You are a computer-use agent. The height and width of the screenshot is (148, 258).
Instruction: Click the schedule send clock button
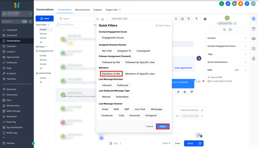click(x=200, y=144)
